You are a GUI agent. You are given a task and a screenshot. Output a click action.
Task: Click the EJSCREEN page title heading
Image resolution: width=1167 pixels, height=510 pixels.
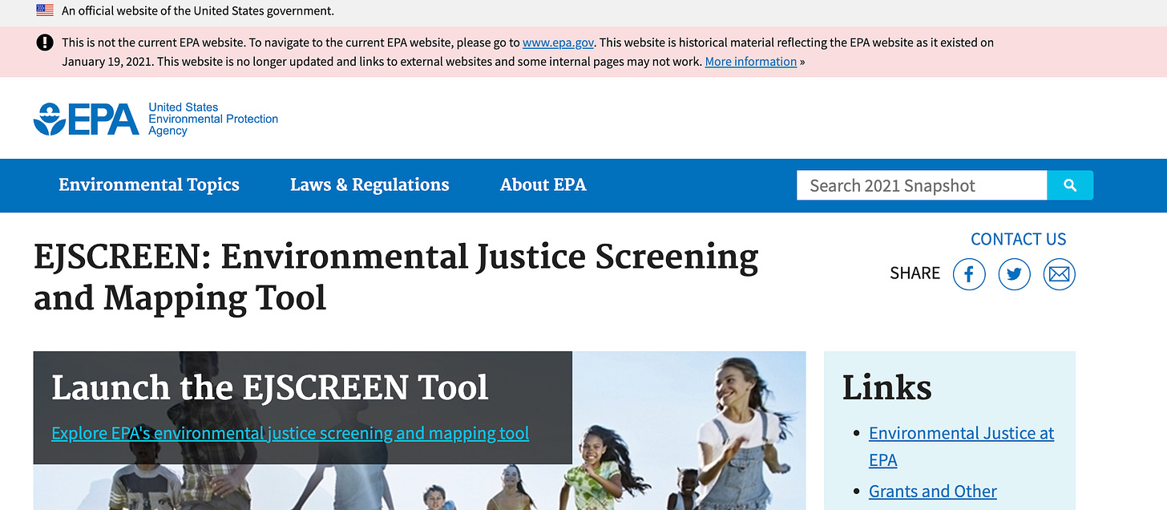[396, 277]
